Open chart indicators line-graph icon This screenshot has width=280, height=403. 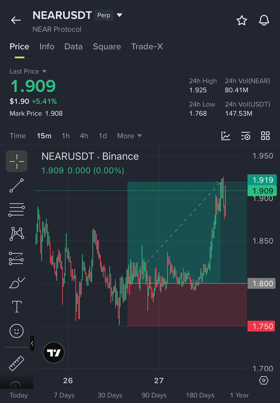[x=226, y=136]
